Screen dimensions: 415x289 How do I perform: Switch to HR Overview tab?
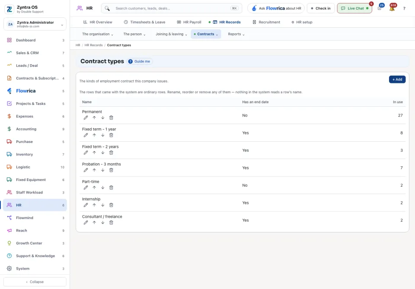pyautogui.click(x=98, y=22)
